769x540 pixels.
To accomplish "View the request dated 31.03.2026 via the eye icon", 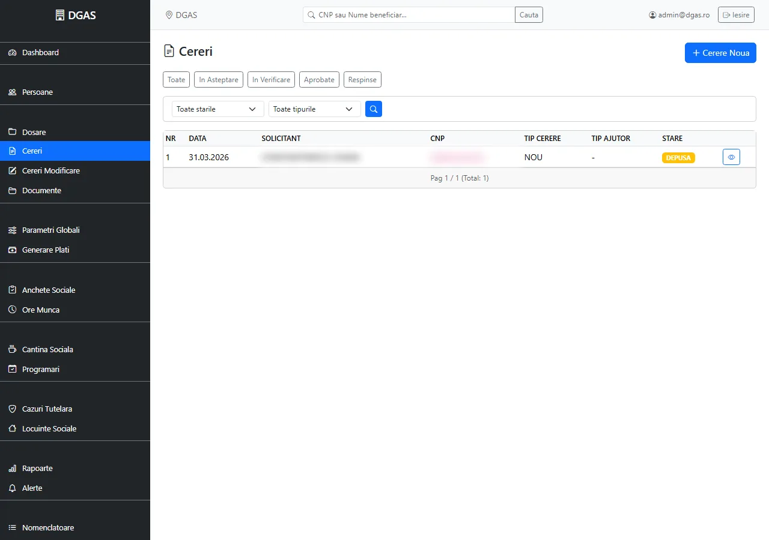I will click(731, 157).
